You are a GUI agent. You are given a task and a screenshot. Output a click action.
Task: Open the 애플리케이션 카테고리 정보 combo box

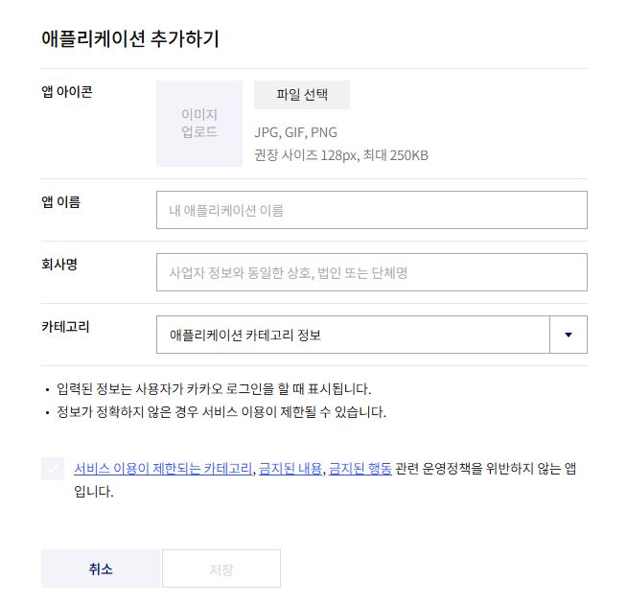coord(371,335)
